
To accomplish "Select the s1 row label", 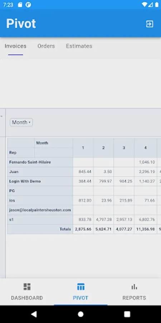I will click(x=11, y=220).
